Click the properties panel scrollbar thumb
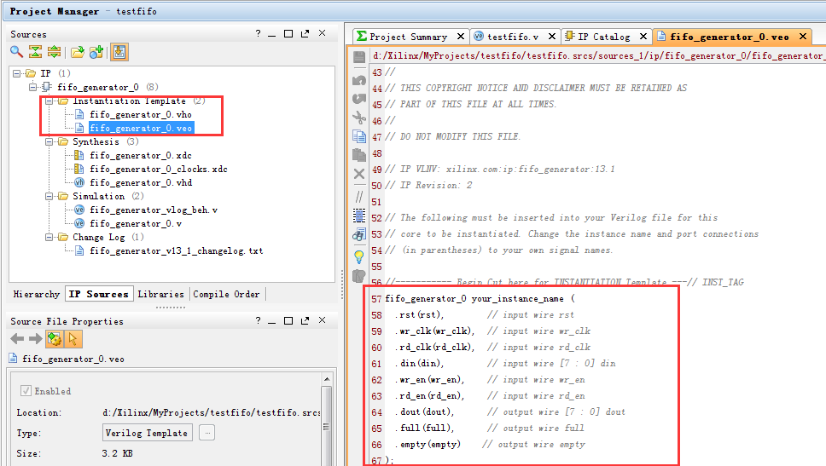 pos(327,426)
